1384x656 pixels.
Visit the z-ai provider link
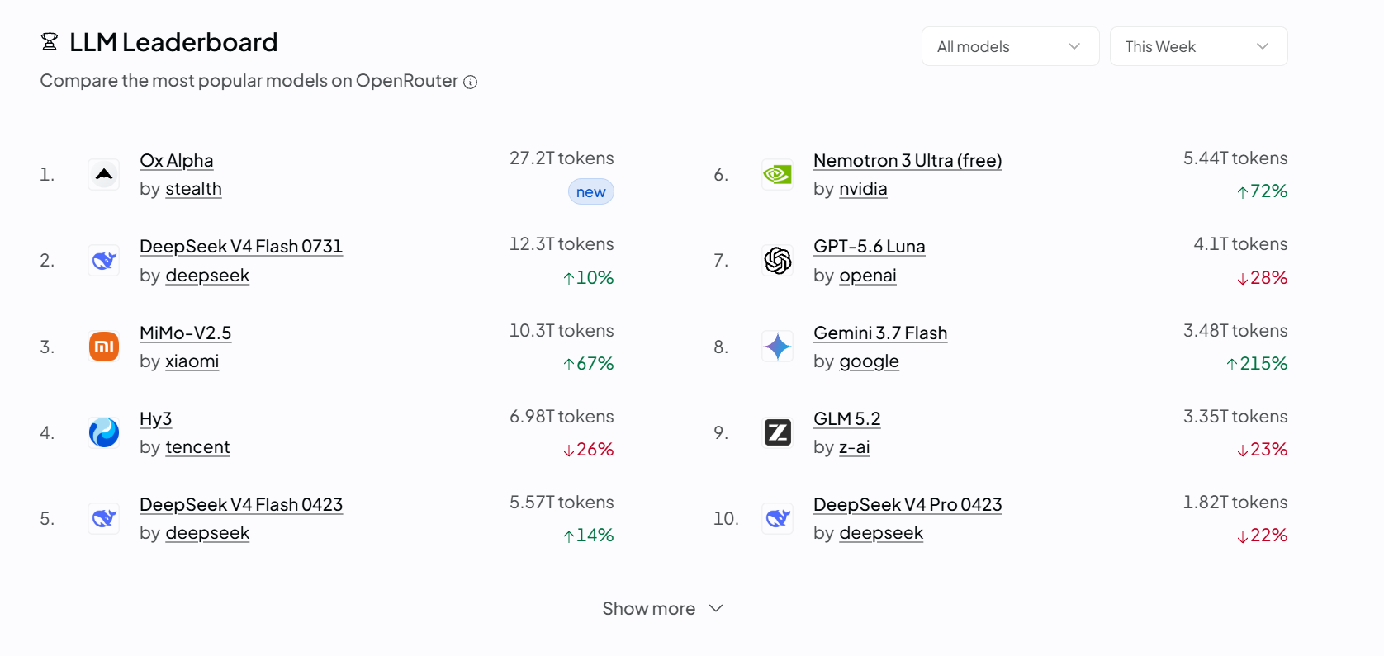pyautogui.click(x=854, y=447)
